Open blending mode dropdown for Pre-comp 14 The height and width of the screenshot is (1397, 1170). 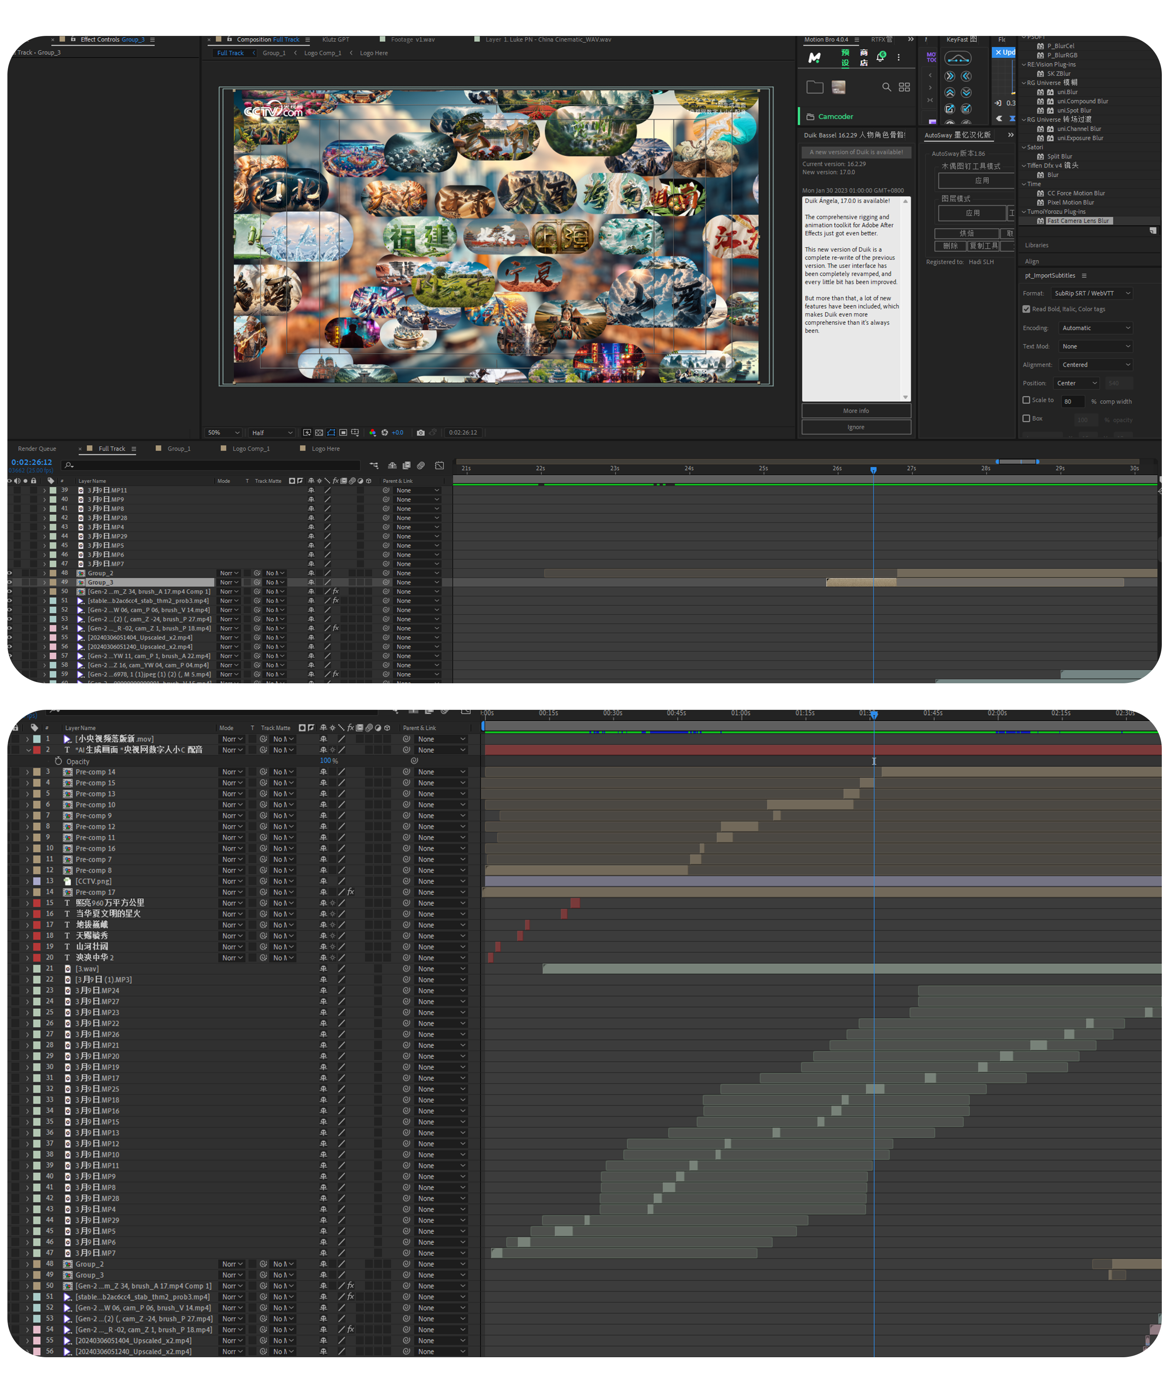(232, 772)
